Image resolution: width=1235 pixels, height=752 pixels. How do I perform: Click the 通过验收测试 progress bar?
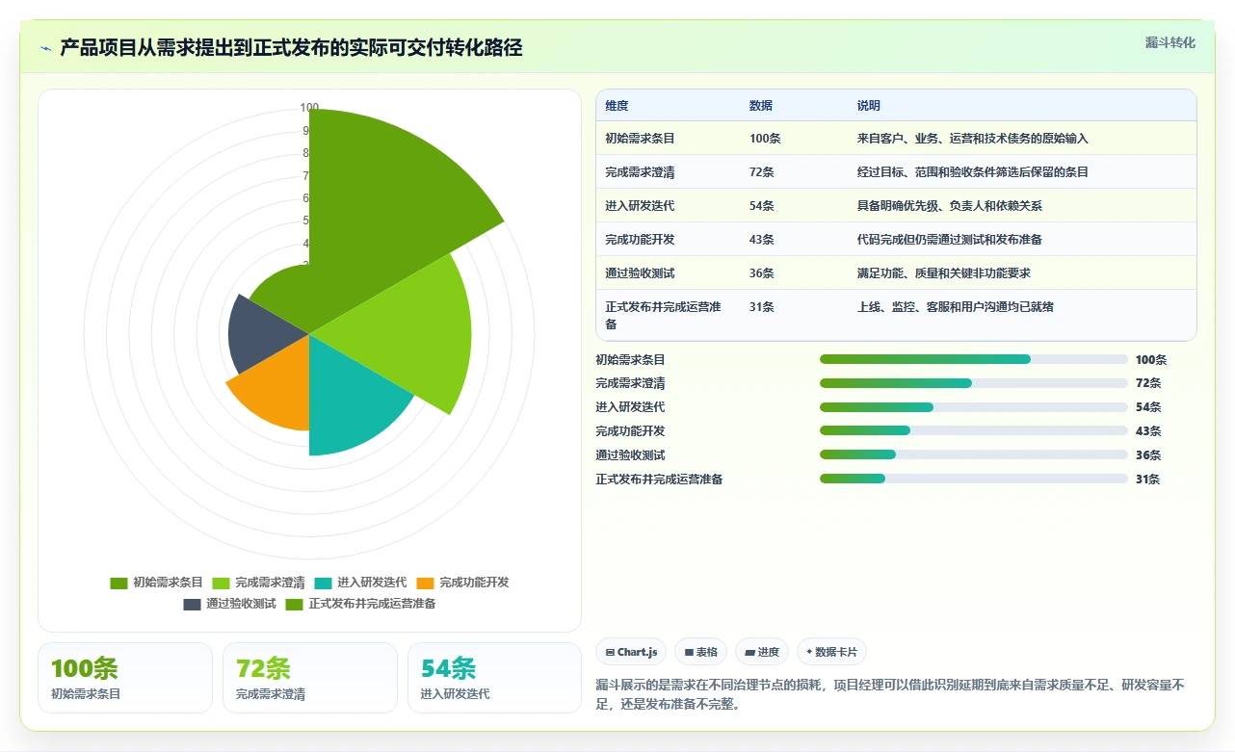coord(973,454)
